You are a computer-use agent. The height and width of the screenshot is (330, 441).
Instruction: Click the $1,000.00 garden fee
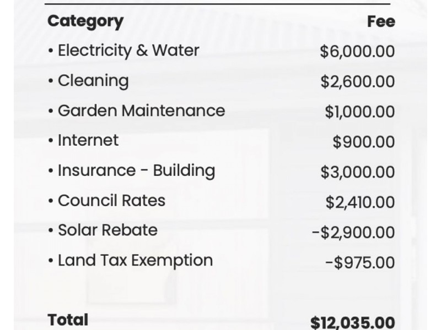point(359,112)
